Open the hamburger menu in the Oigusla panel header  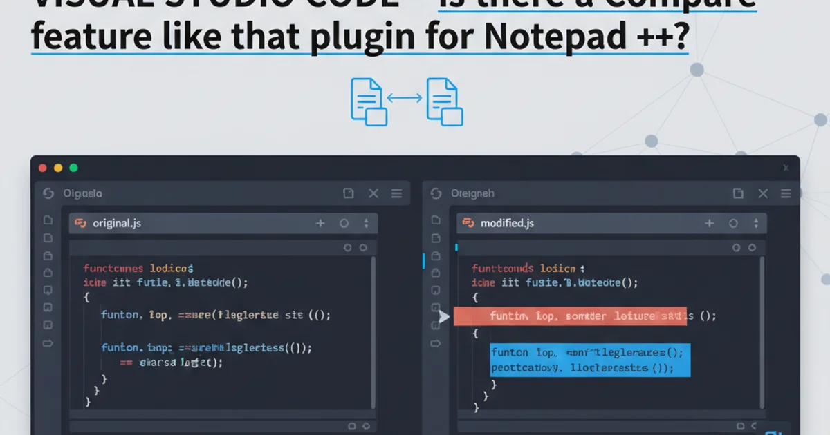click(x=397, y=193)
